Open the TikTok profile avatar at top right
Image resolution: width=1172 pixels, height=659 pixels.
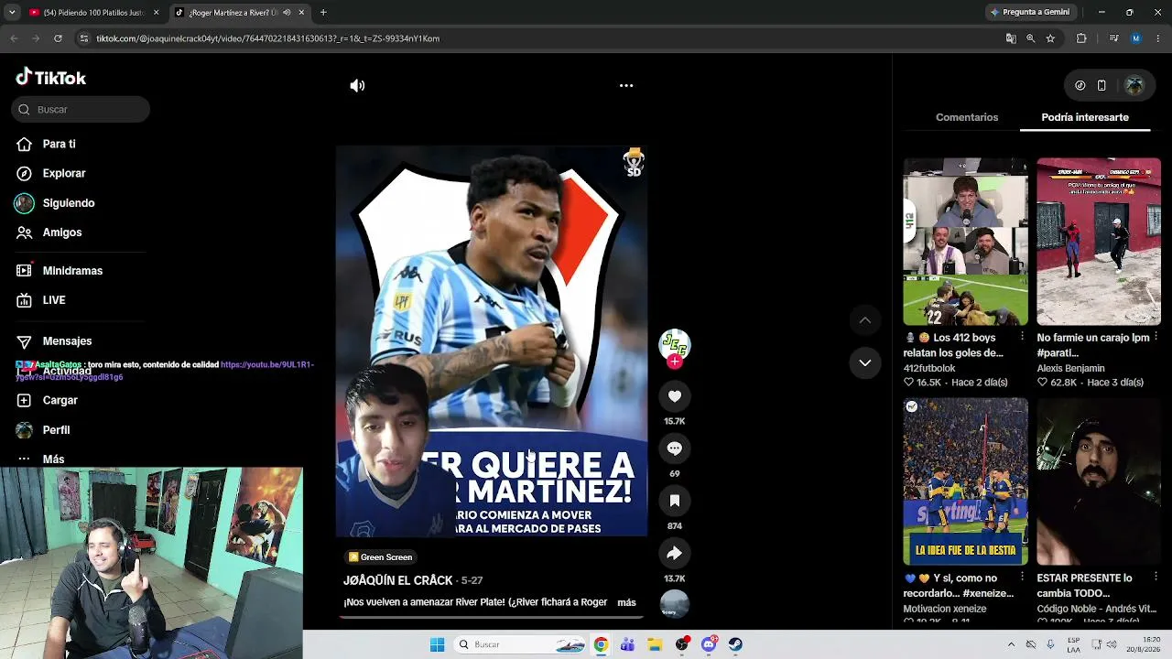1134,85
